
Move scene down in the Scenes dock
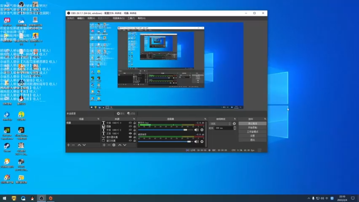point(84,145)
